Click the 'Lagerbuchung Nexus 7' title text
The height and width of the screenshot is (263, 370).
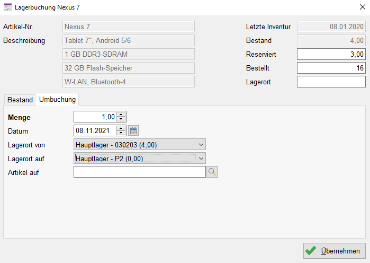(x=47, y=7)
